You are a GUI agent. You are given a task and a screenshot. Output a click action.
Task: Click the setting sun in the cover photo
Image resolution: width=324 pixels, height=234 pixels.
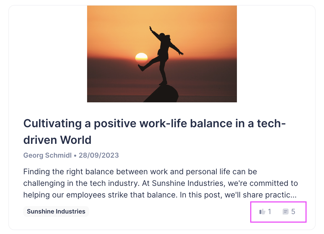click(x=141, y=57)
